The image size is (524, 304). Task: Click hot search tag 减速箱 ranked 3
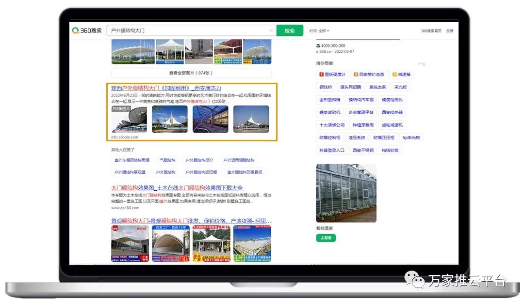point(402,75)
